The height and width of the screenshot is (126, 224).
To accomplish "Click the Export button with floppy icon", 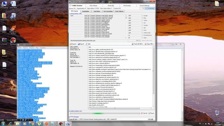I will 81,44.
